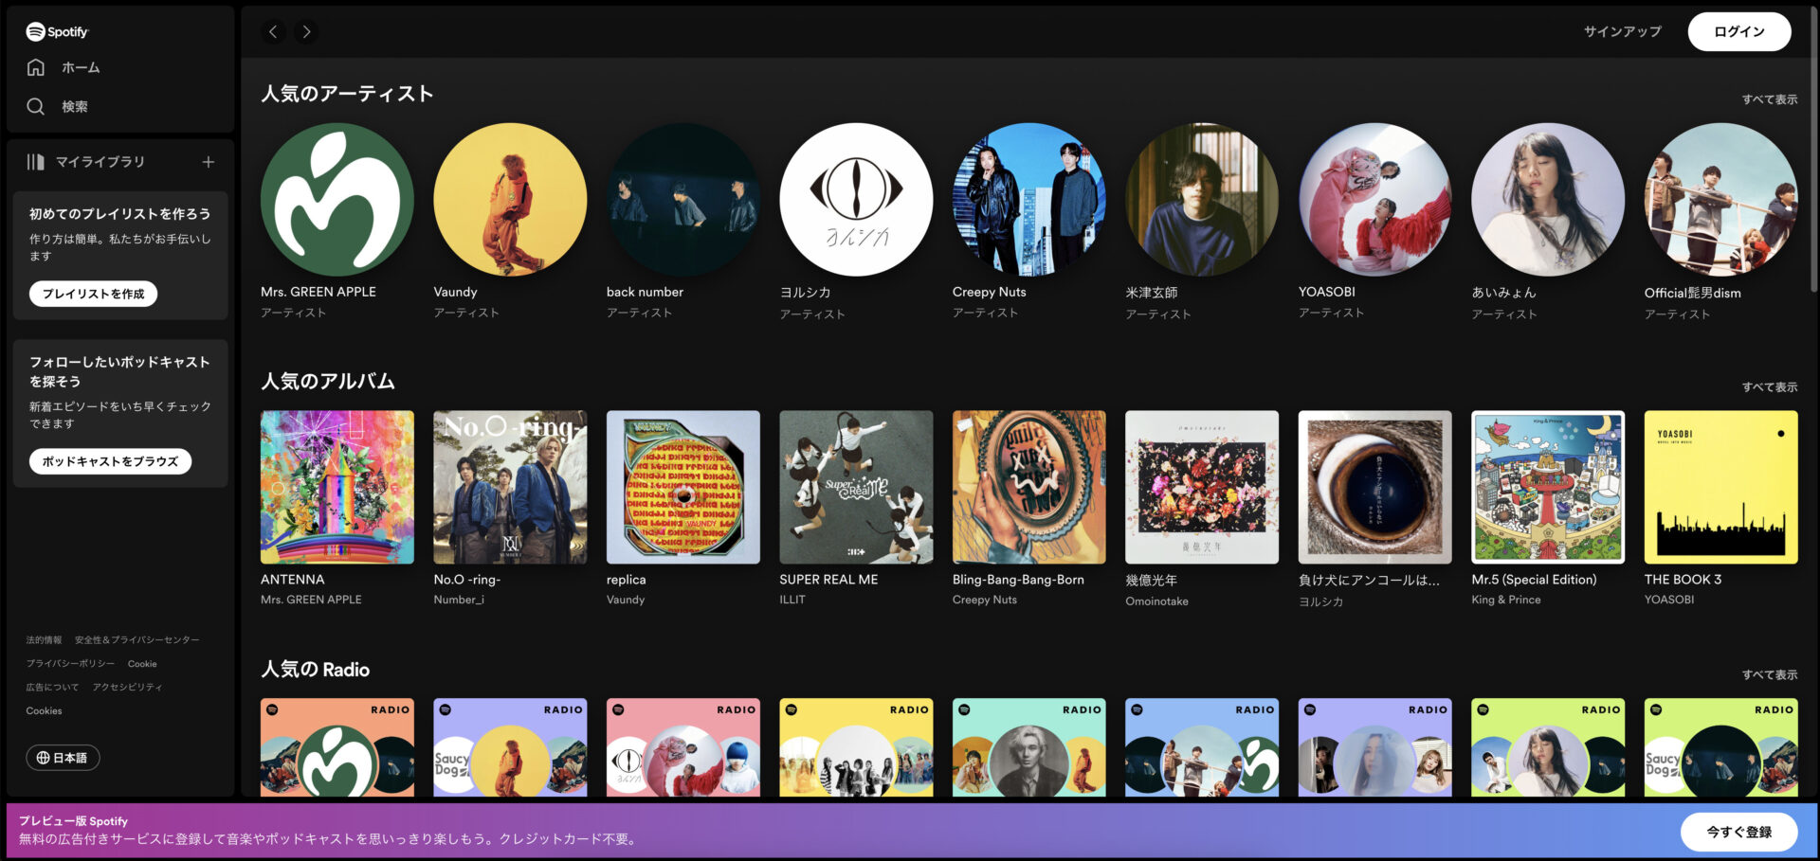Click Creepy Nuts under Bling-Bang-Bang-Born
Viewport: 1820px width, 861px height.
tap(985, 600)
